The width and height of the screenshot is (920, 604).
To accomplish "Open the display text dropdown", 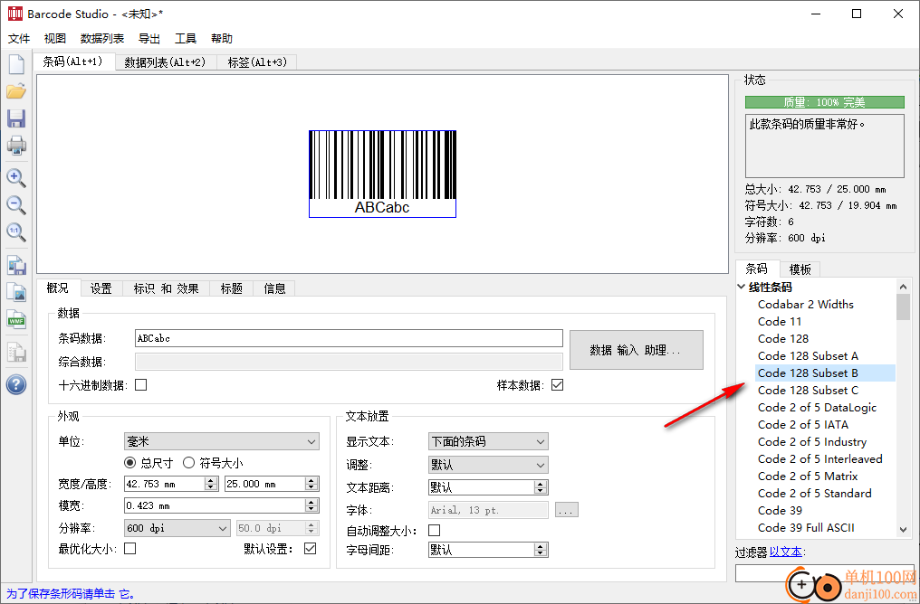I will (x=488, y=441).
